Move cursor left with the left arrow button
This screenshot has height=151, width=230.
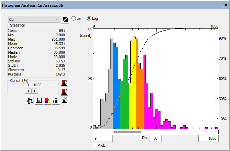point(28,91)
